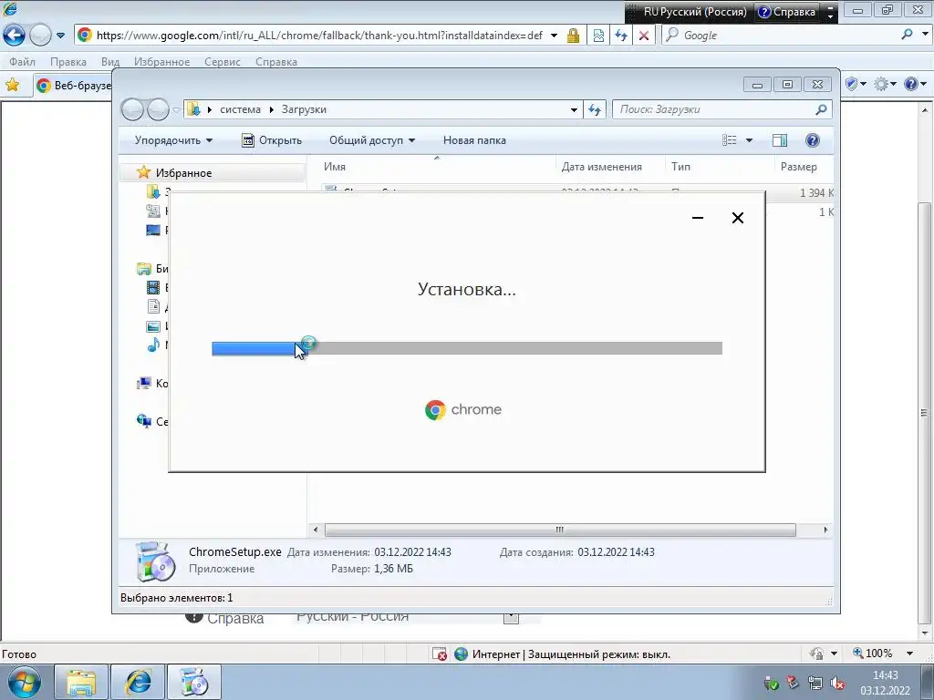This screenshot has height=700, width=934.
Task: Click the Internet zone globe icon in status bar
Action: click(461, 654)
